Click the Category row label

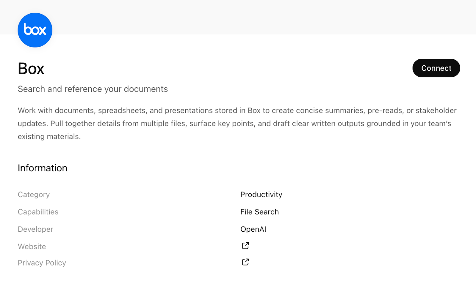(34, 195)
